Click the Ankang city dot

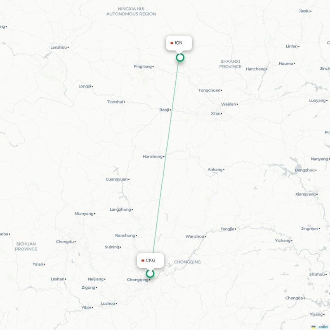224,170
